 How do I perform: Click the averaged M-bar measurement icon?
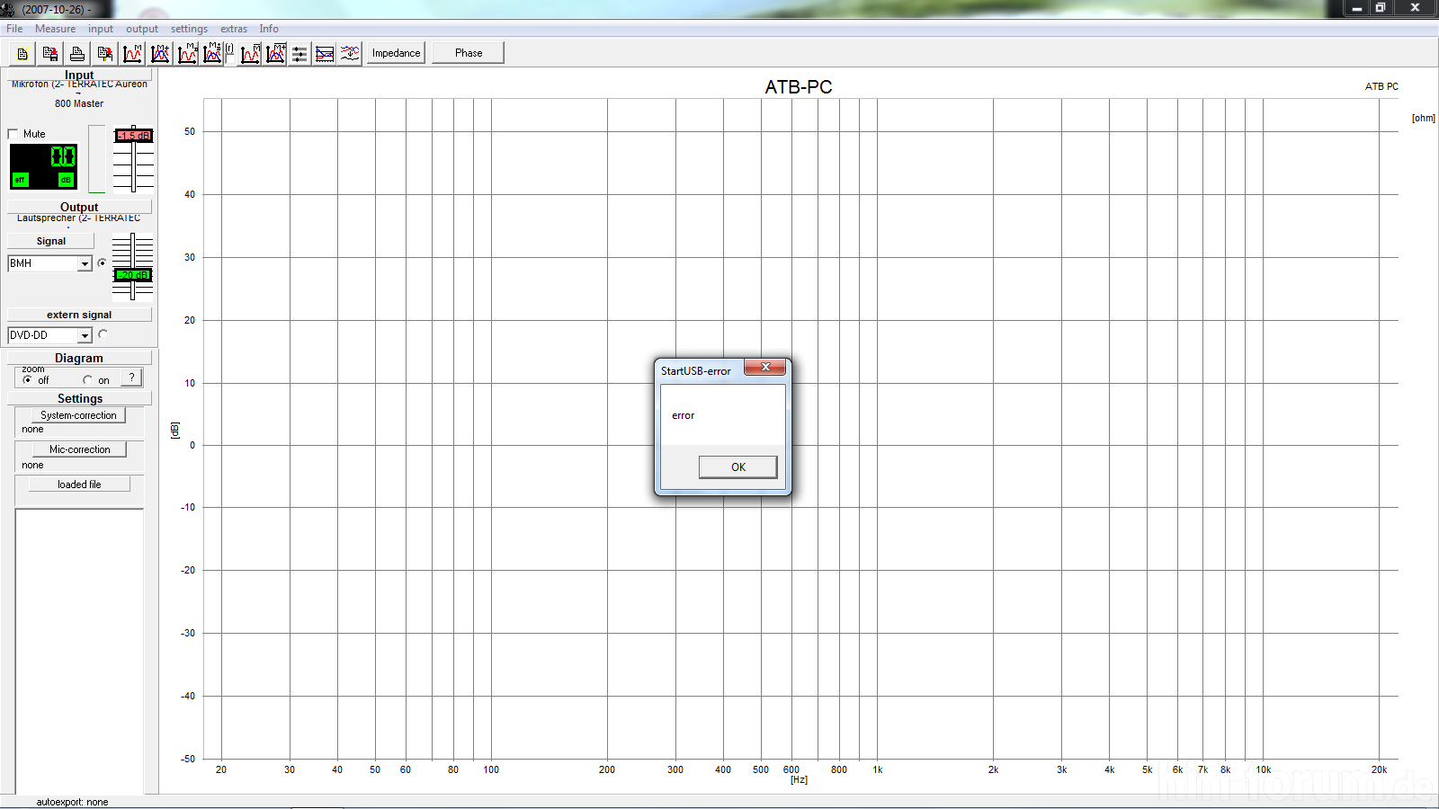pyautogui.click(x=250, y=54)
